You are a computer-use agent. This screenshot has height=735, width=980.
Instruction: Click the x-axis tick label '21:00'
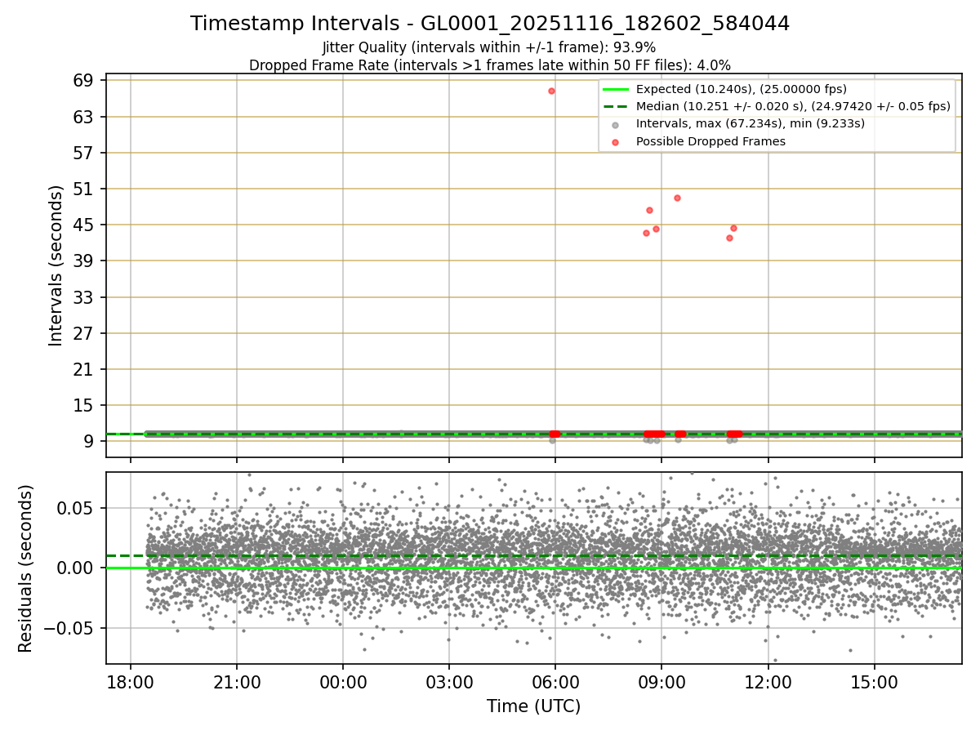pyautogui.click(x=237, y=682)
